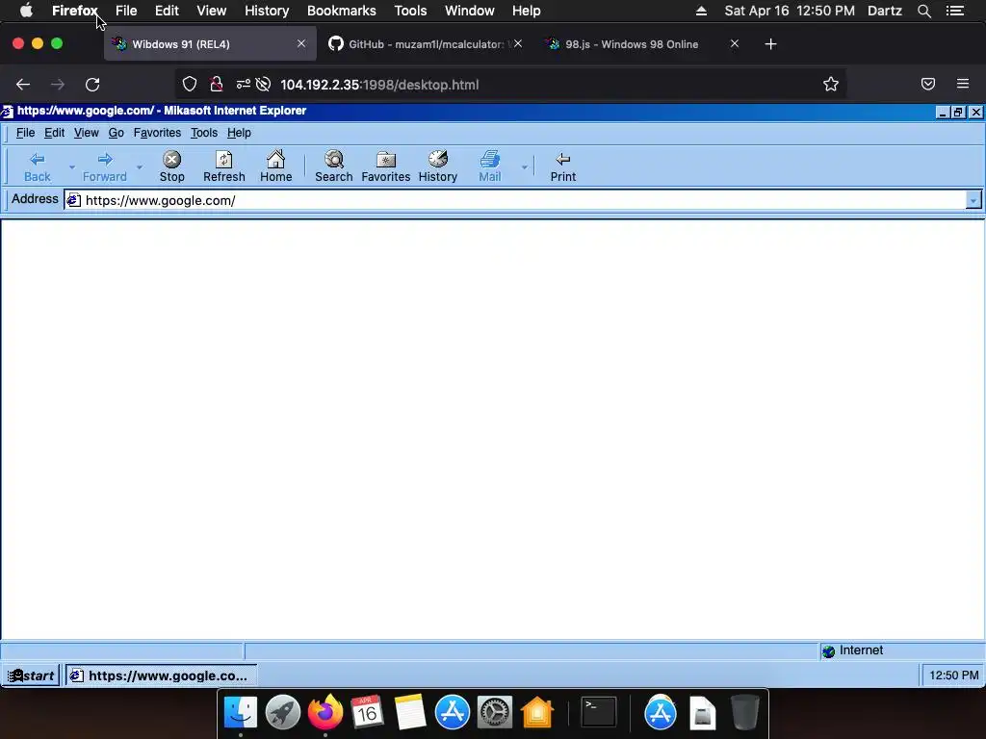
Task: Open the Apple menu
Action: pos(26,11)
